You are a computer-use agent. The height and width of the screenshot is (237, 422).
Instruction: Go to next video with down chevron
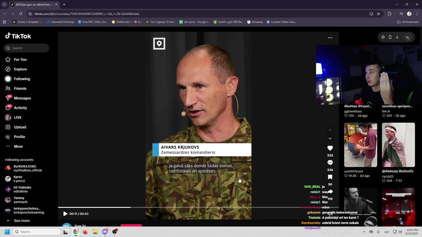click(x=330, y=139)
